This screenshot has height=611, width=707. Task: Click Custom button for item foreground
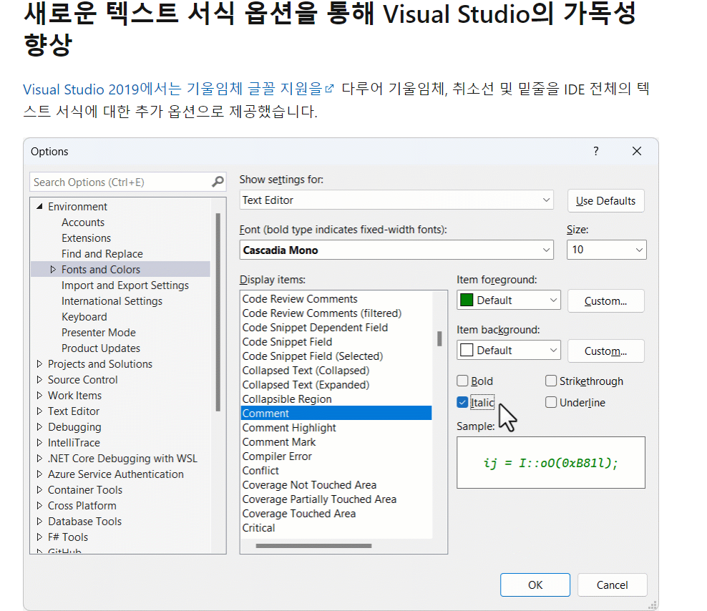click(x=605, y=300)
